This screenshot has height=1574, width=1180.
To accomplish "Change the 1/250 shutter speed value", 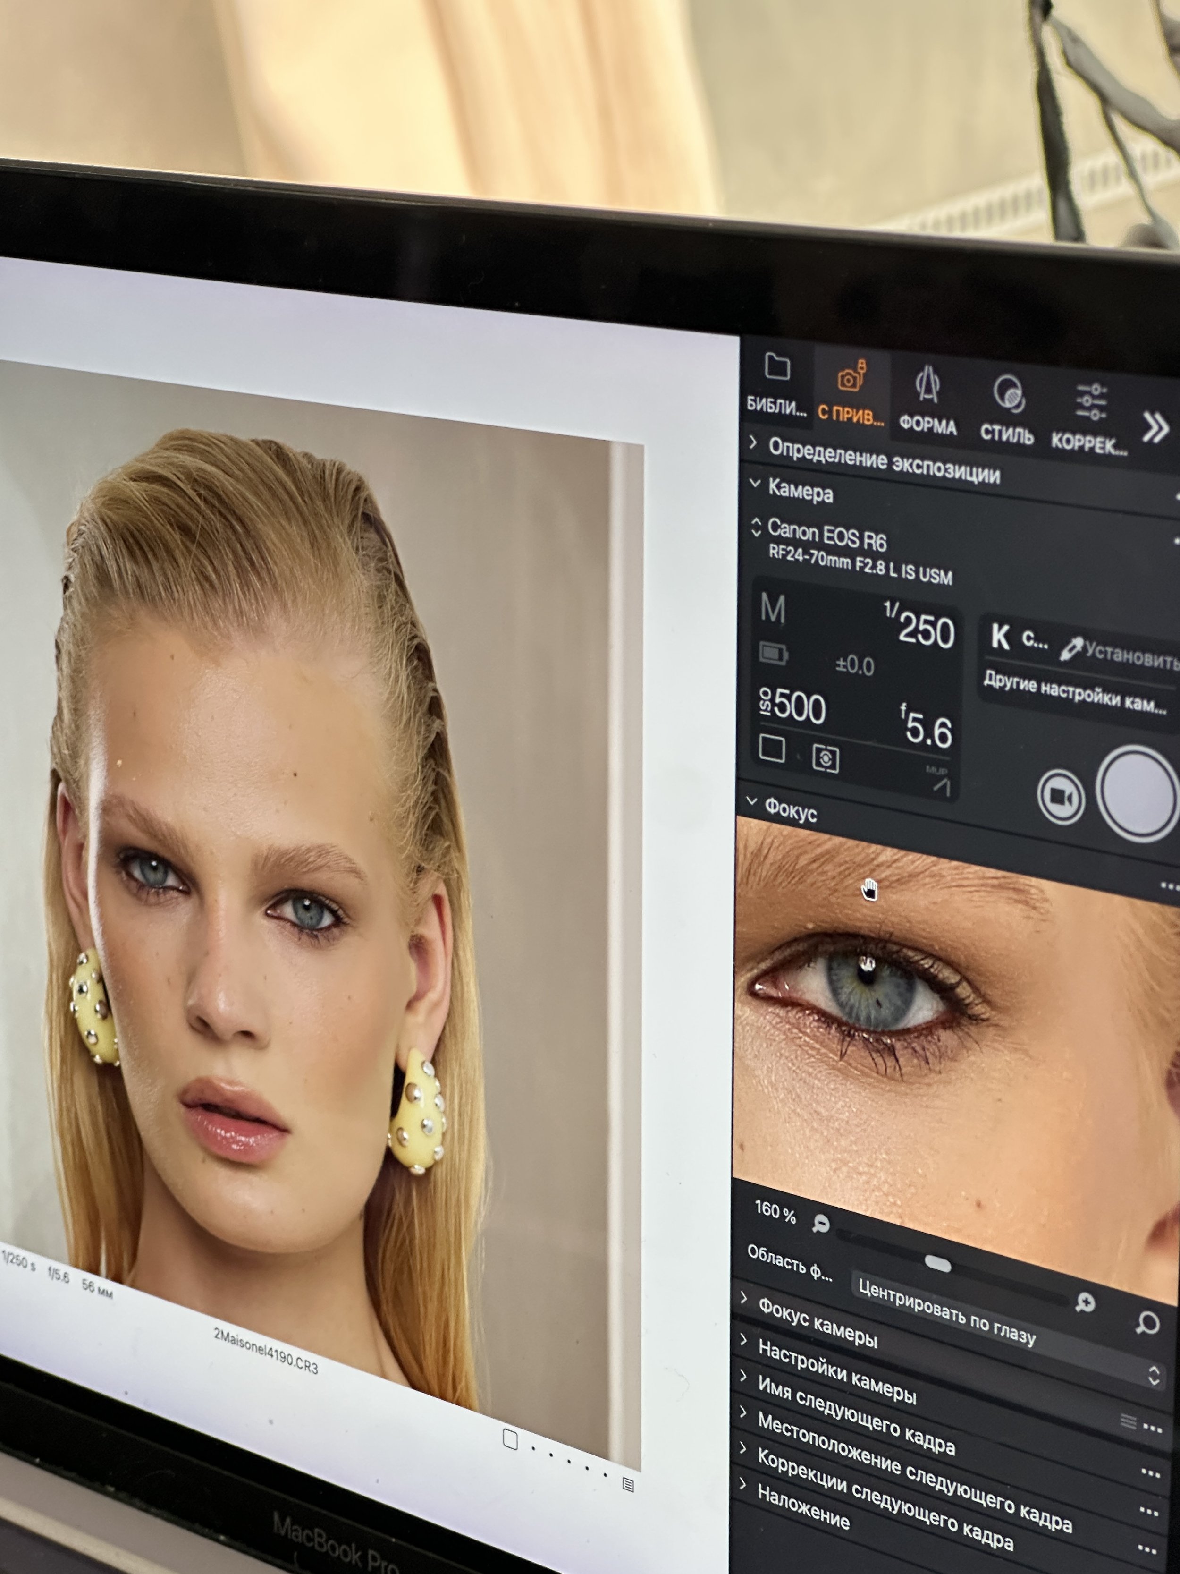I will (919, 626).
